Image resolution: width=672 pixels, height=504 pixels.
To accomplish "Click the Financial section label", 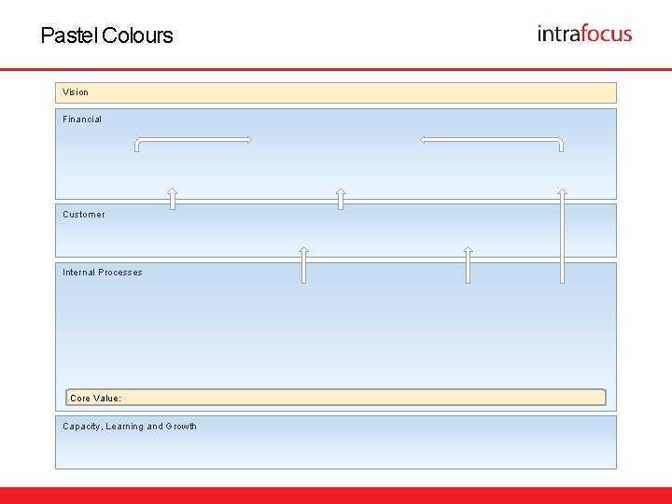I will click(x=82, y=119).
